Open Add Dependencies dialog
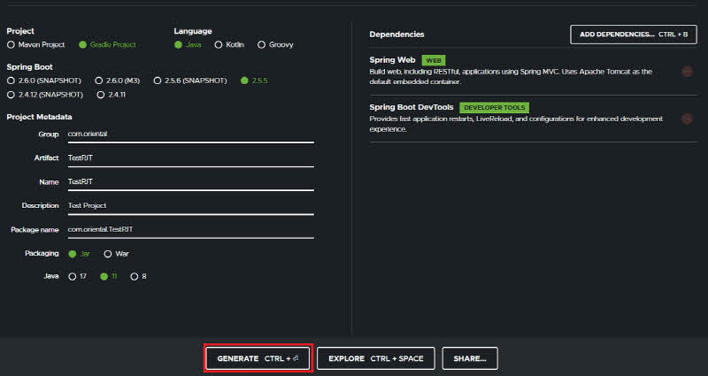Screen dimensions: 708x376 (634, 35)
